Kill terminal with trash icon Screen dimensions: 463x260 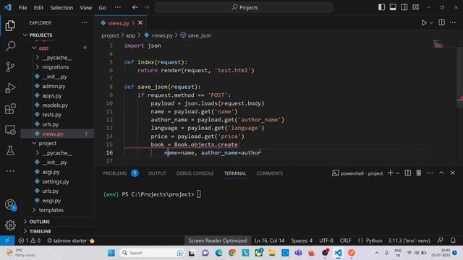419,173
